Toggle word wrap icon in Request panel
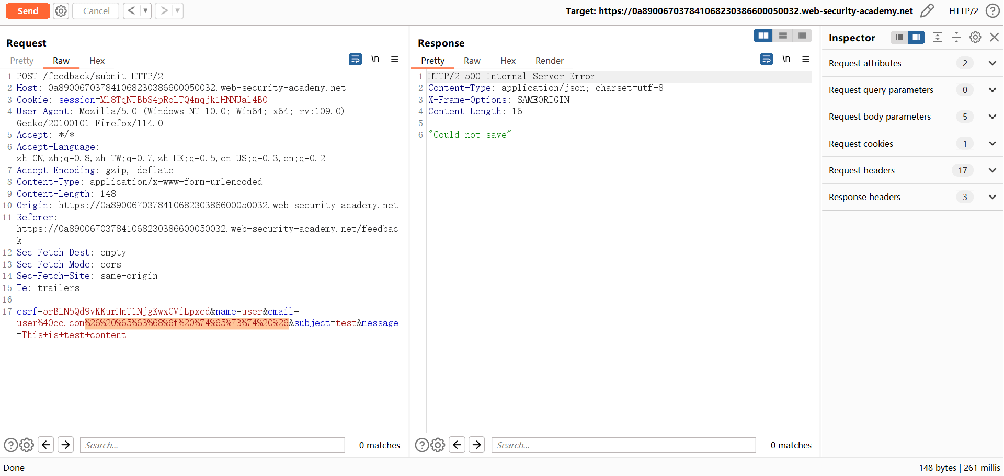 coord(355,60)
